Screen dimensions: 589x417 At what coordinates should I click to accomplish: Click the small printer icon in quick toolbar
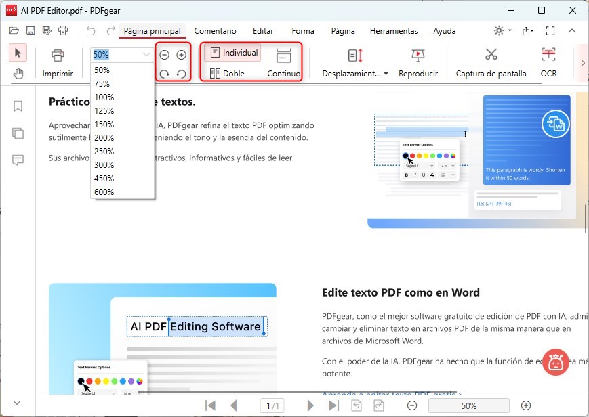[x=63, y=30]
